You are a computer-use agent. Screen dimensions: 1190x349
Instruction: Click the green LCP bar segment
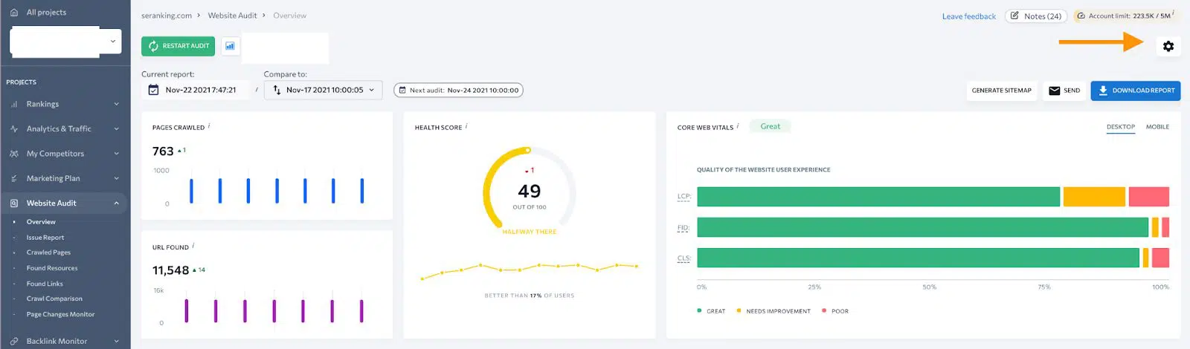coord(878,197)
